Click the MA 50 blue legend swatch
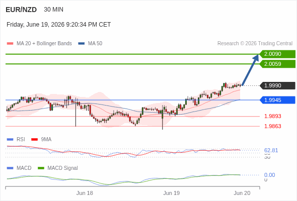Image resolution: width=297 pixels, height=201 pixels. [82, 44]
